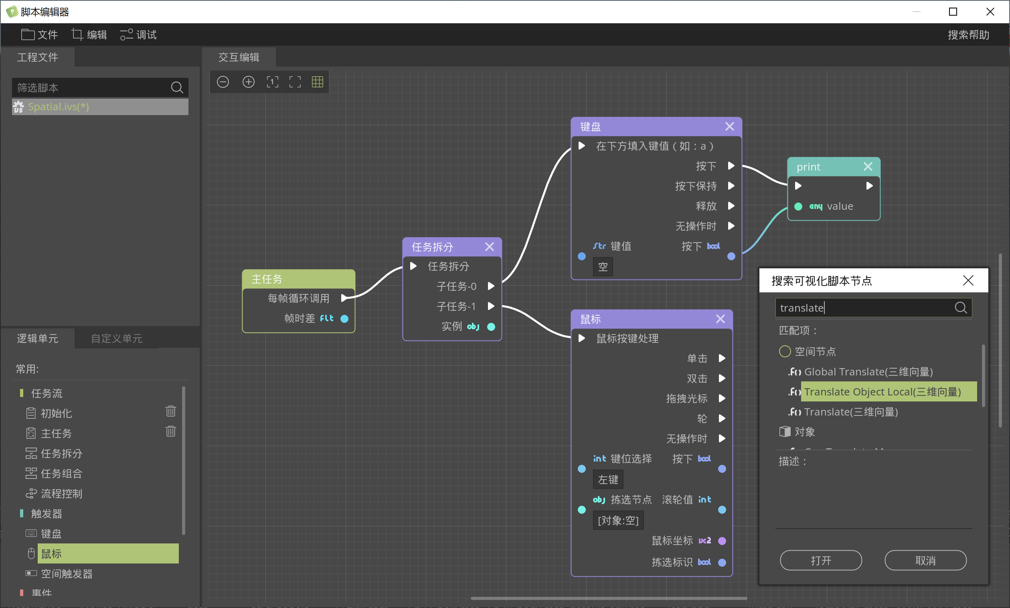Open the 左键 key selection dropdown
Image resolution: width=1010 pixels, height=608 pixels.
(x=608, y=479)
